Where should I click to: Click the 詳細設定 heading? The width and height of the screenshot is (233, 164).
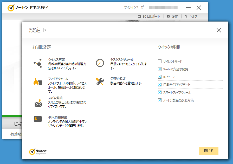[x=42, y=47]
